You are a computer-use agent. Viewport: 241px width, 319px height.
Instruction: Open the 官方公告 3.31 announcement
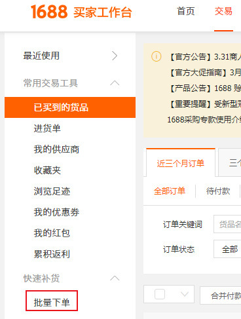pos(205,57)
